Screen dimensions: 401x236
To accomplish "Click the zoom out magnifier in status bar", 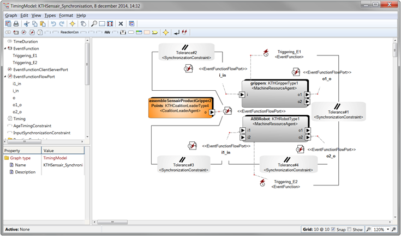I will click(368, 229).
